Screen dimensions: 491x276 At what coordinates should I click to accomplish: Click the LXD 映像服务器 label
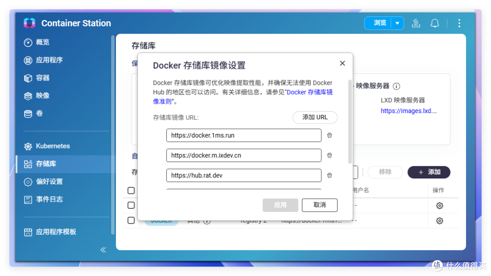pos(403,100)
